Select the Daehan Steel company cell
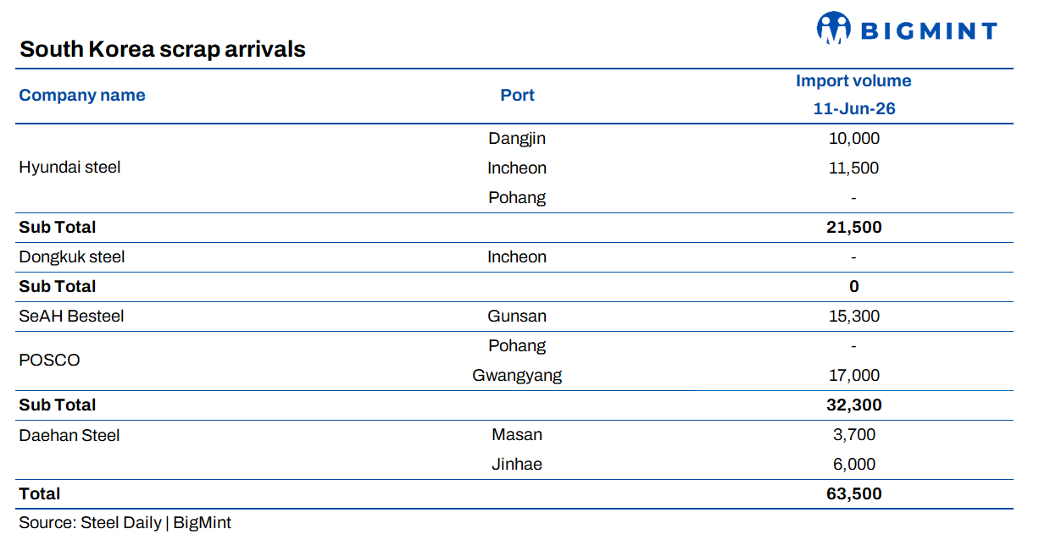This screenshot has width=1039, height=540. pos(69,435)
